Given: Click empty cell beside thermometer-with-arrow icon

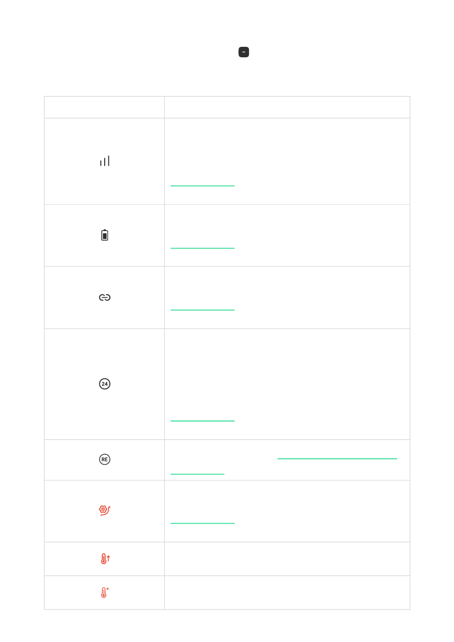Looking at the screenshot, I should [x=287, y=559].
